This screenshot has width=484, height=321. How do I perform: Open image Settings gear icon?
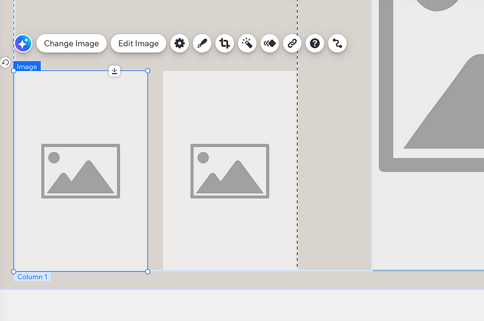coord(180,43)
